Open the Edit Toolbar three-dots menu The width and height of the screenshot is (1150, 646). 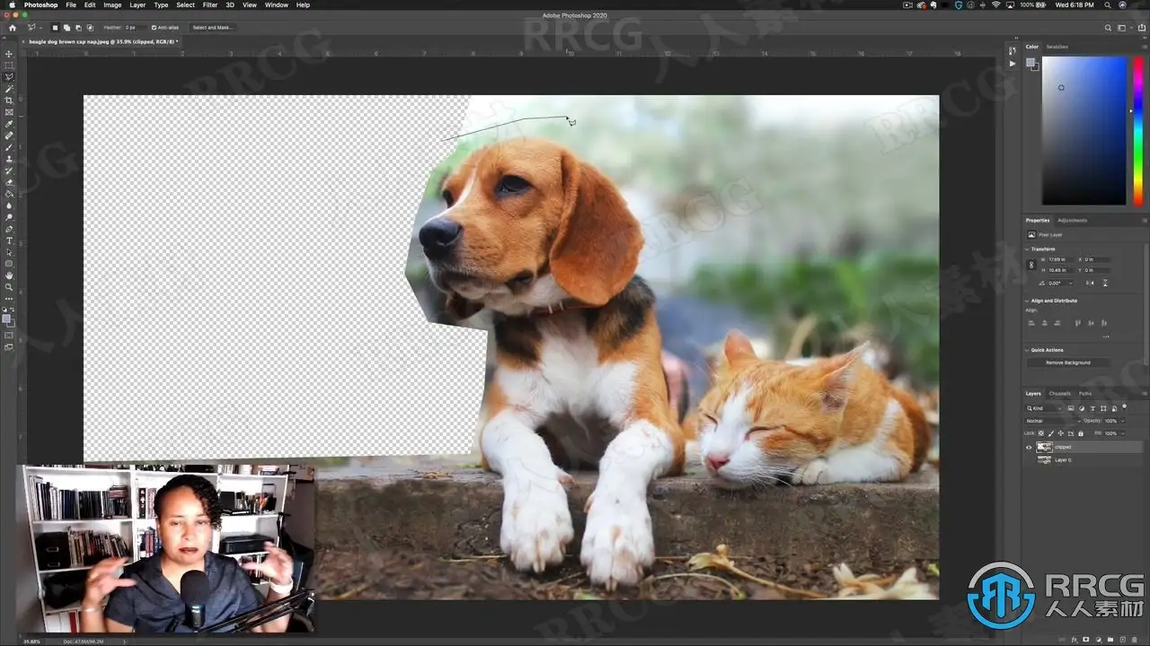pyautogui.click(x=9, y=298)
